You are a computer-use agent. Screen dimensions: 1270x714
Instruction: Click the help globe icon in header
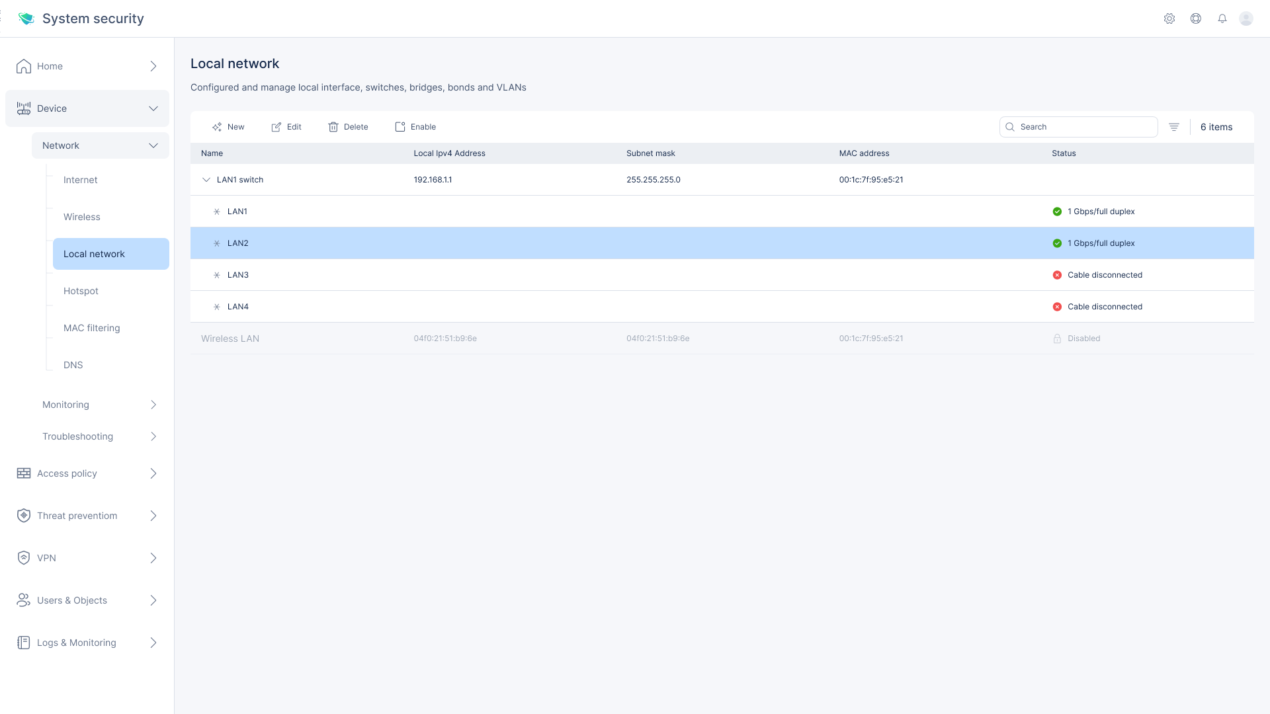(1195, 19)
